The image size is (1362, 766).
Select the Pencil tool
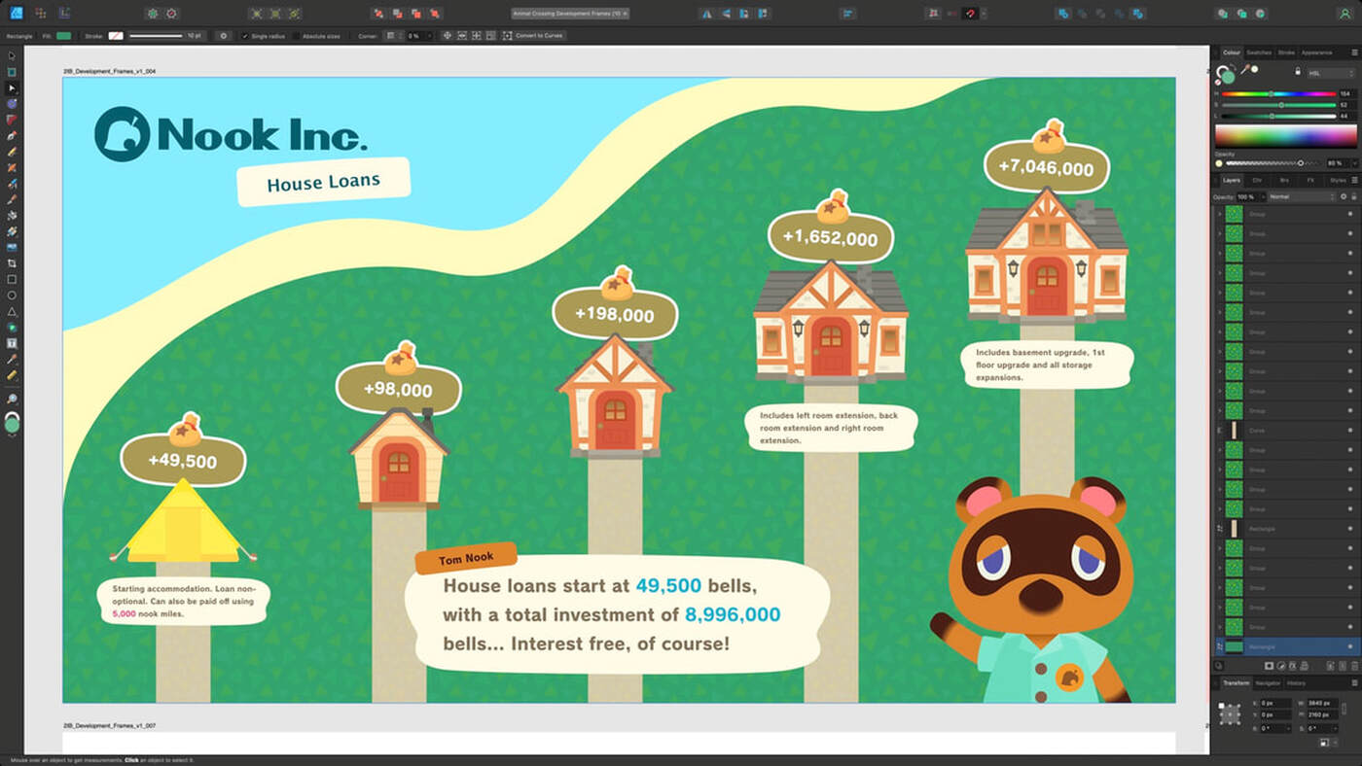pos(12,152)
